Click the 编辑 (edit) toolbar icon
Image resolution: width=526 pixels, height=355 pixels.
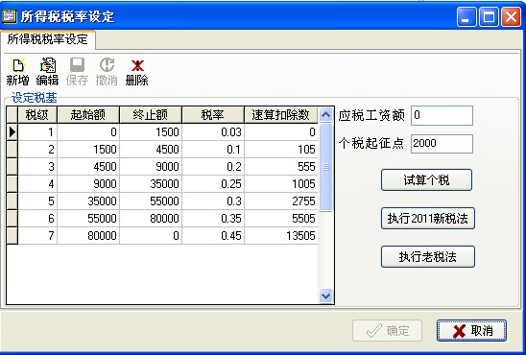coord(47,71)
